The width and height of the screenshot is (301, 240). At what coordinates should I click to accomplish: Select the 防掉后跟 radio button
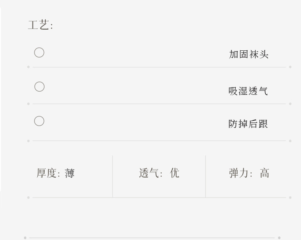coord(39,121)
